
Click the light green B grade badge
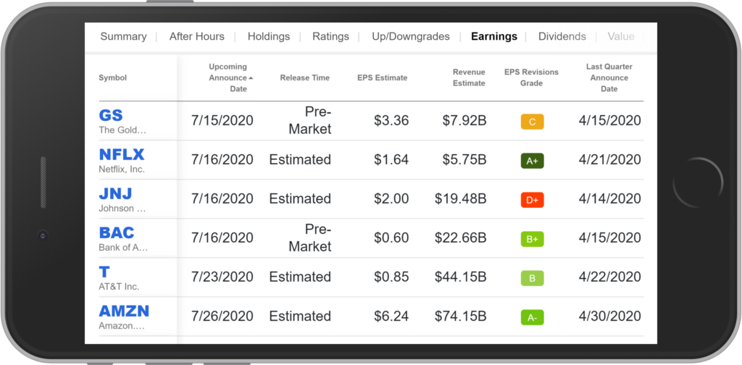click(x=533, y=279)
